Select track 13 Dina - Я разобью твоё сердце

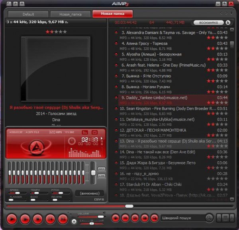173,143
